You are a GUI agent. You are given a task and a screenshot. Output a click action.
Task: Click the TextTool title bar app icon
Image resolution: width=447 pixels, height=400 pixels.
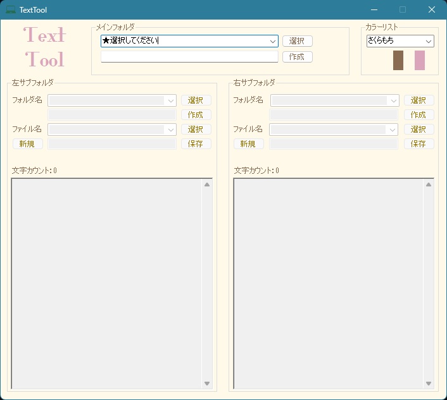[11, 10]
